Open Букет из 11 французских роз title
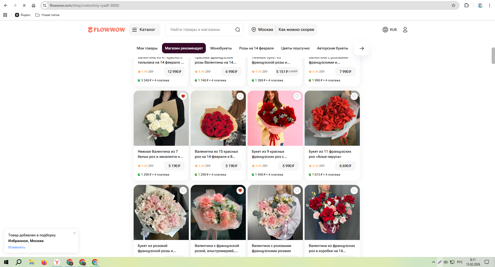Image resolution: width=495 pixels, height=267 pixels. tap(330, 154)
